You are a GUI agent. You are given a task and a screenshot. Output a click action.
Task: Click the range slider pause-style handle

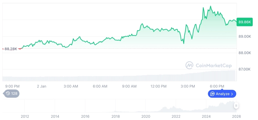click(x=236, y=106)
